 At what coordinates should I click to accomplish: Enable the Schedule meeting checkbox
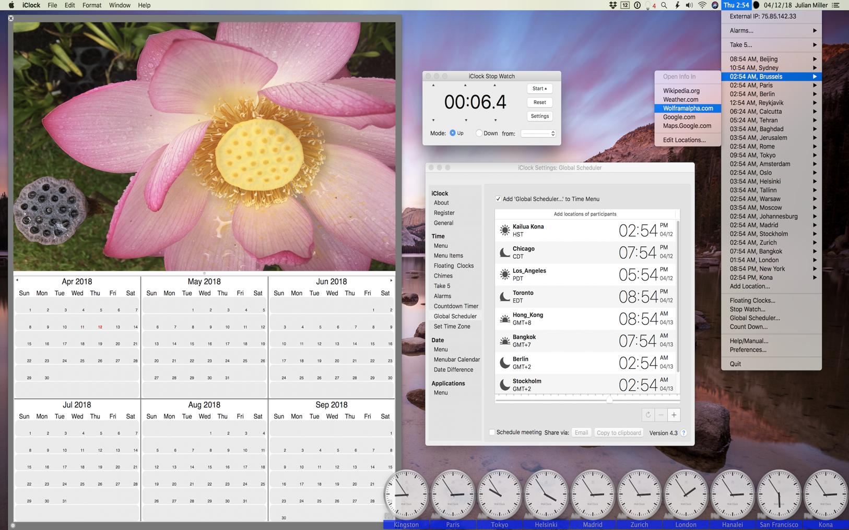coord(492,432)
